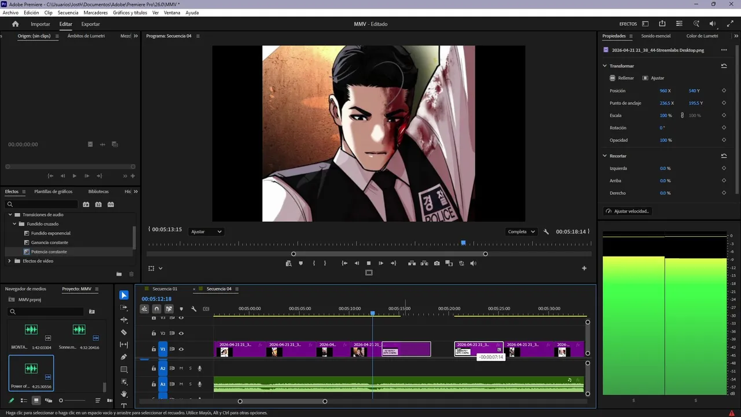741x417 pixels.
Task: Click Ajustar velocidad button
Action: coord(628,211)
